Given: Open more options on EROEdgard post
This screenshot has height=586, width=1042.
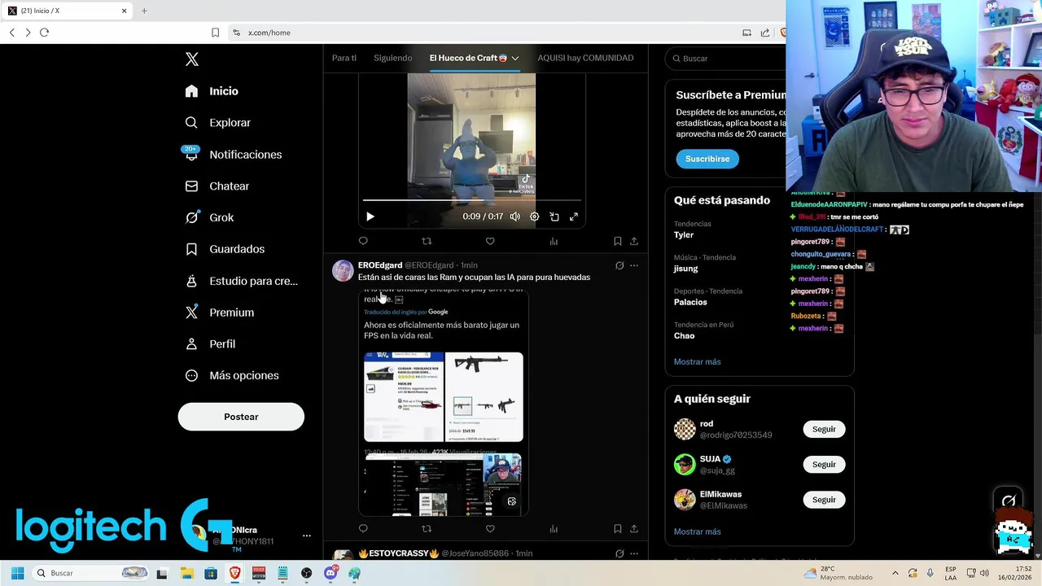Looking at the screenshot, I should (634, 265).
